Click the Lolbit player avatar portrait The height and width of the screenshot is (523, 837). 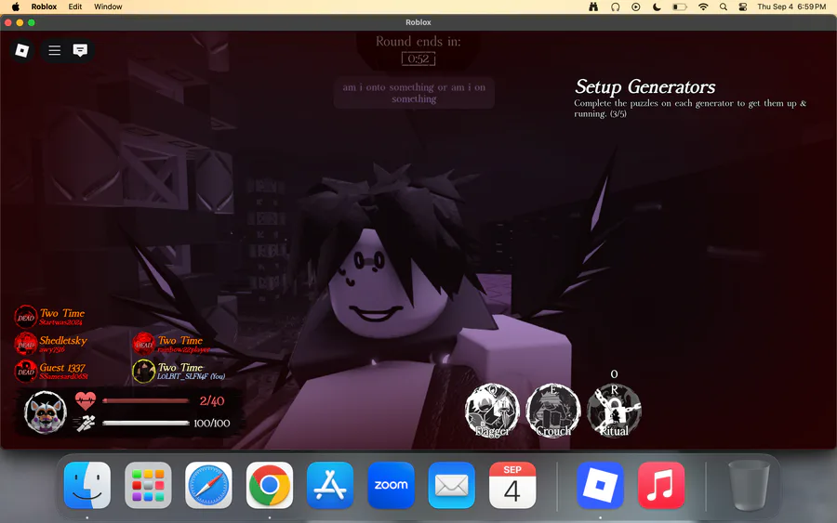tap(46, 412)
